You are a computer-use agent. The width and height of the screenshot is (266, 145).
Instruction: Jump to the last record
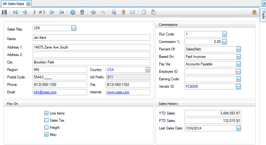coord(62,12)
